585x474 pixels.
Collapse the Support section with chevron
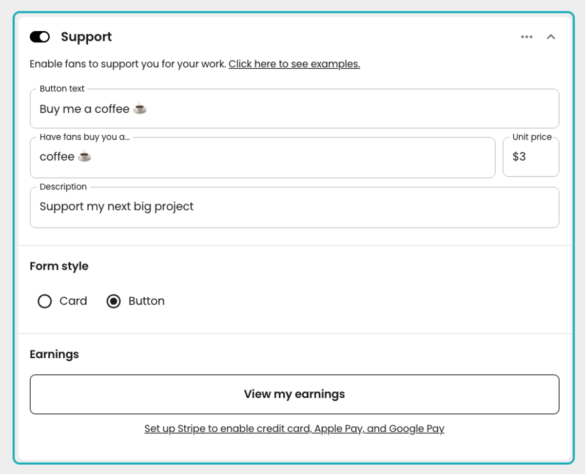pyautogui.click(x=551, y=37)
